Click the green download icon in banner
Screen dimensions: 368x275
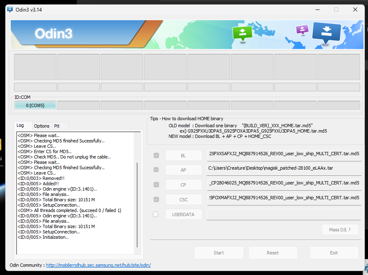click(242, 33)
